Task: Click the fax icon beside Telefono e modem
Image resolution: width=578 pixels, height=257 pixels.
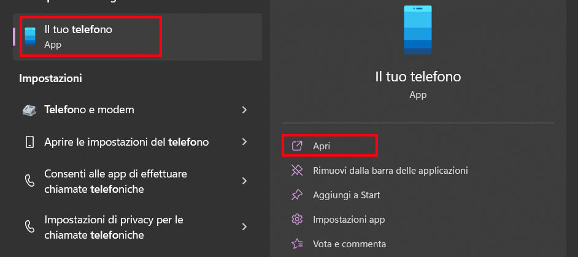Action: tap(29, 110)
